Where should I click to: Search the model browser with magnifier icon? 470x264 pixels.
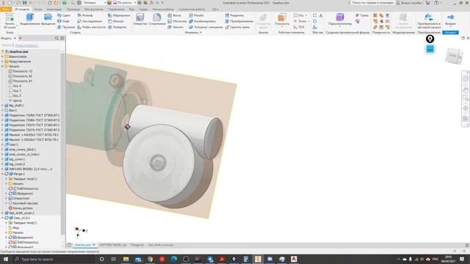pos(57,38)
